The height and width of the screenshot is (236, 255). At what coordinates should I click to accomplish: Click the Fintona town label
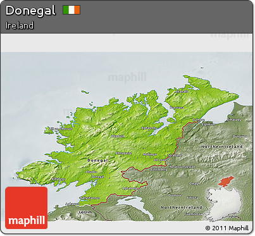coord(192,197)
